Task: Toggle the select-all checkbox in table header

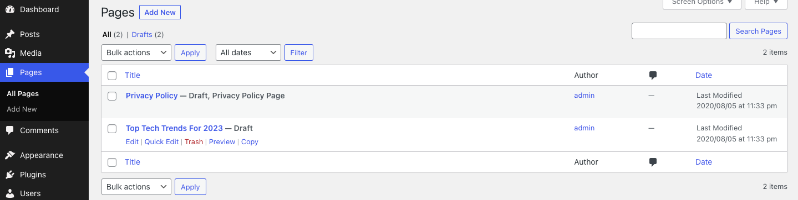Action: coord(112,76)
